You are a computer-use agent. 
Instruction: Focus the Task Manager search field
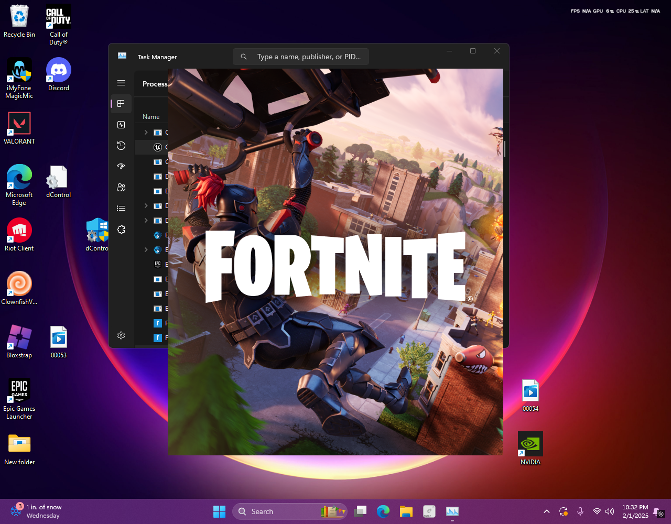coord(301,57)
